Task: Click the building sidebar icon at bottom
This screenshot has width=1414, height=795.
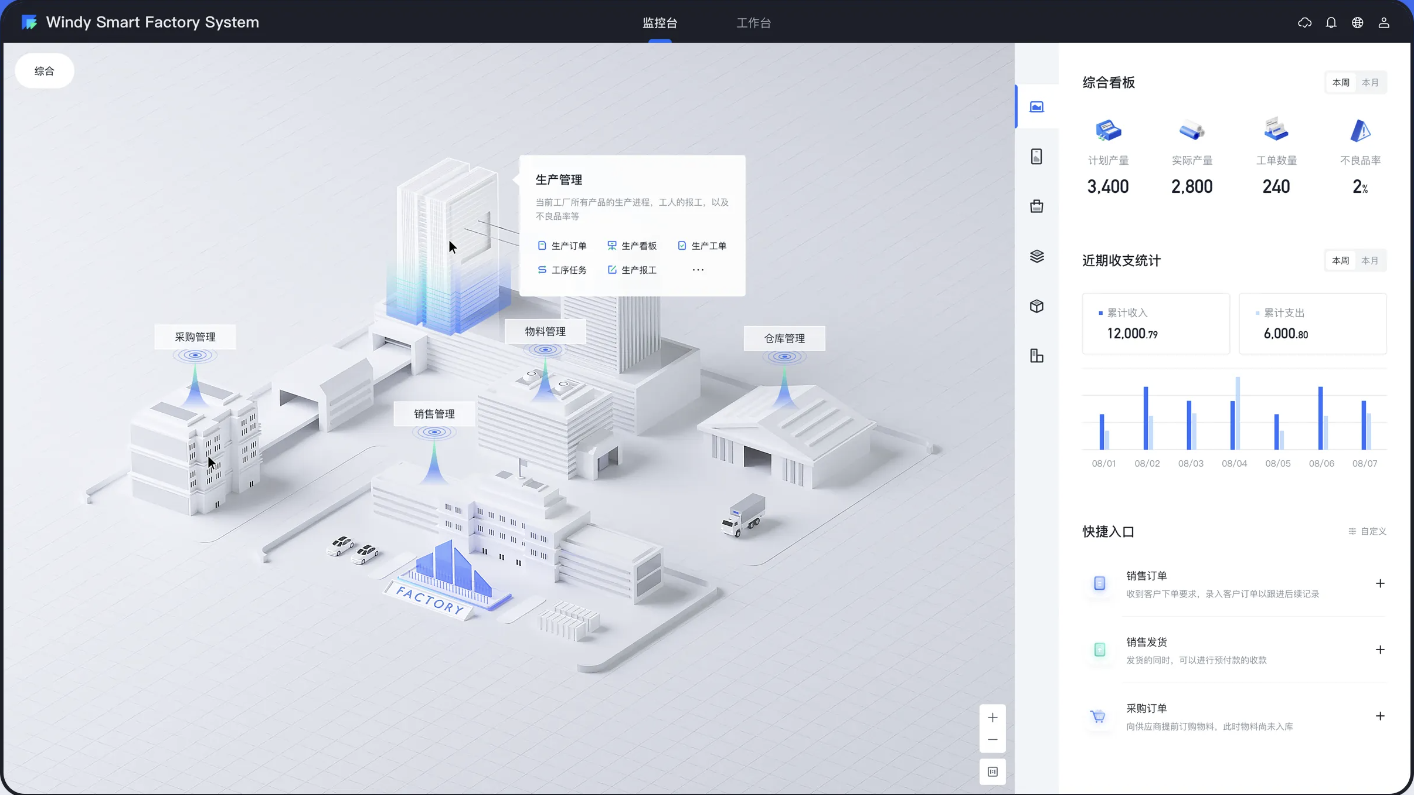Action: tap(1036, 356)
